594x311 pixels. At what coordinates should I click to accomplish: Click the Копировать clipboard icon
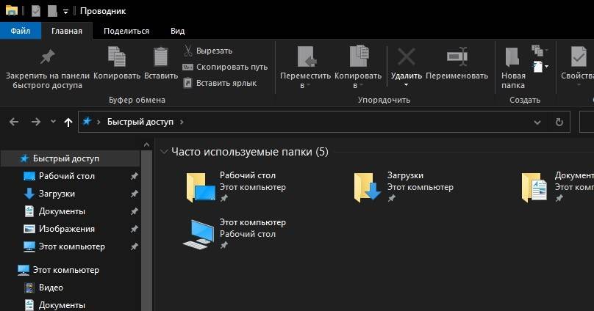pyautogui.click(x=117, y=56)
